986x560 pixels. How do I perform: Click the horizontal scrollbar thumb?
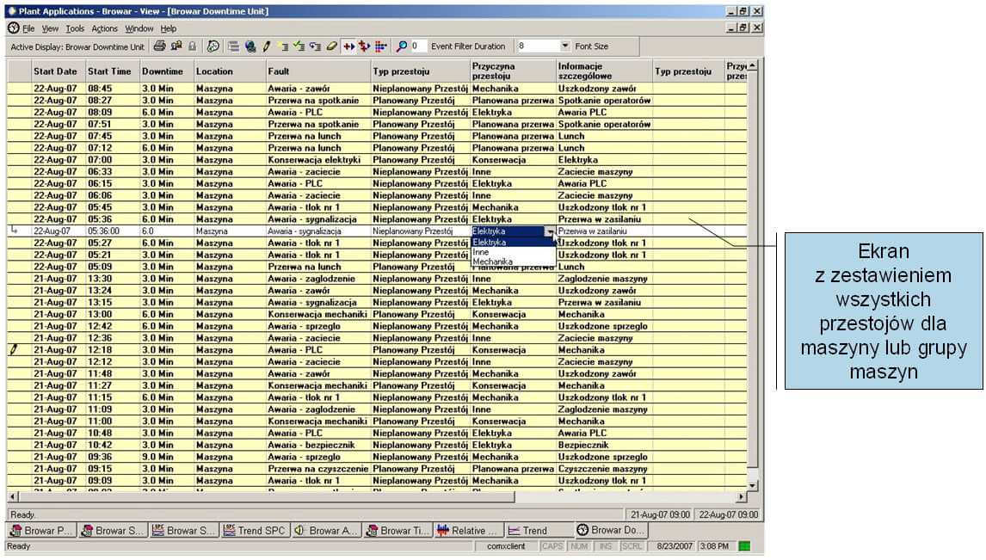point(266,496)
